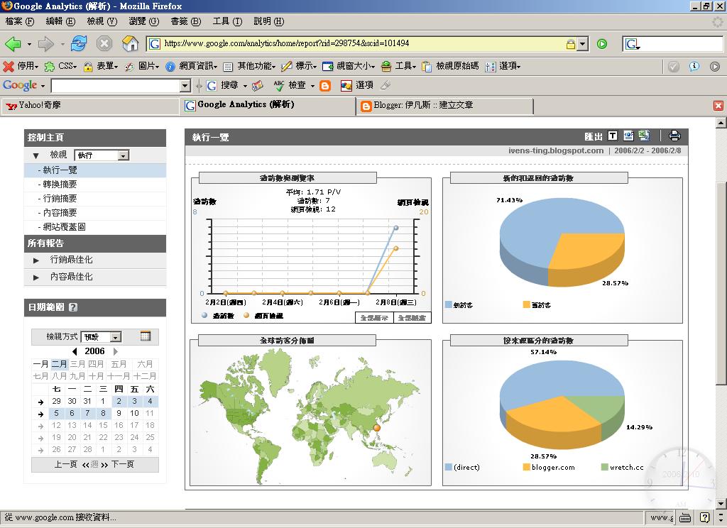Click the help icon beside 日期範圍
The height and width of the screenshot is (528, 727).
pyautogui.click(x=73, y=307)
